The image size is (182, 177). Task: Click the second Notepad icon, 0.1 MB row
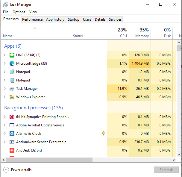[12, 80]
